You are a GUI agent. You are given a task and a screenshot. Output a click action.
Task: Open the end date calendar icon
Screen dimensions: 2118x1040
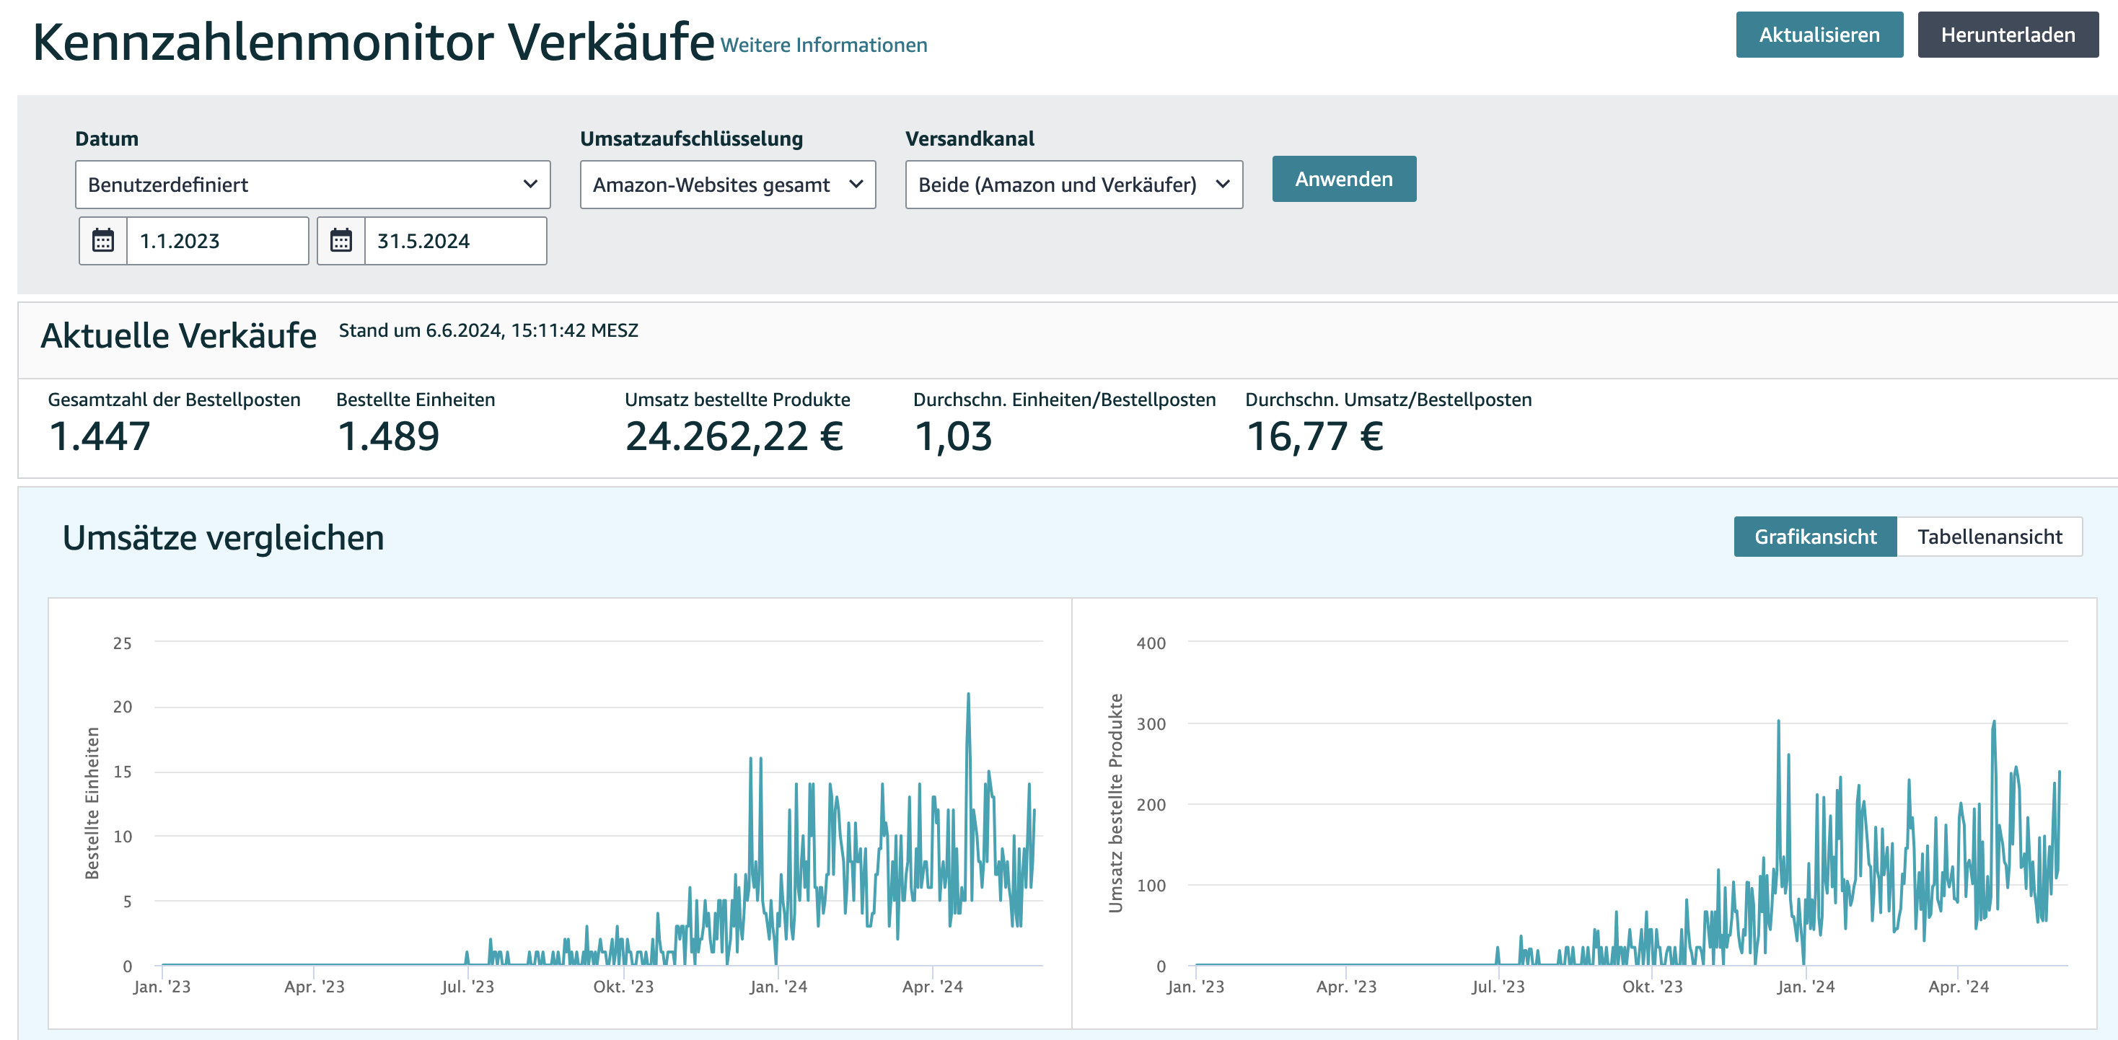341,241
